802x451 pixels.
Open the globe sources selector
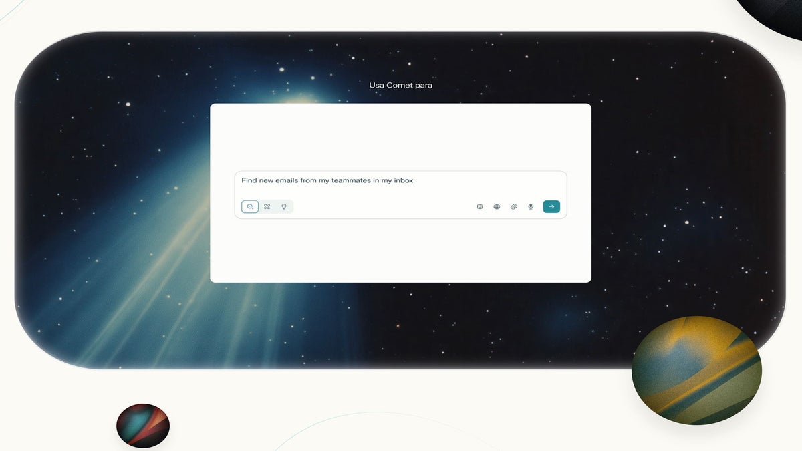pos(497,207)
